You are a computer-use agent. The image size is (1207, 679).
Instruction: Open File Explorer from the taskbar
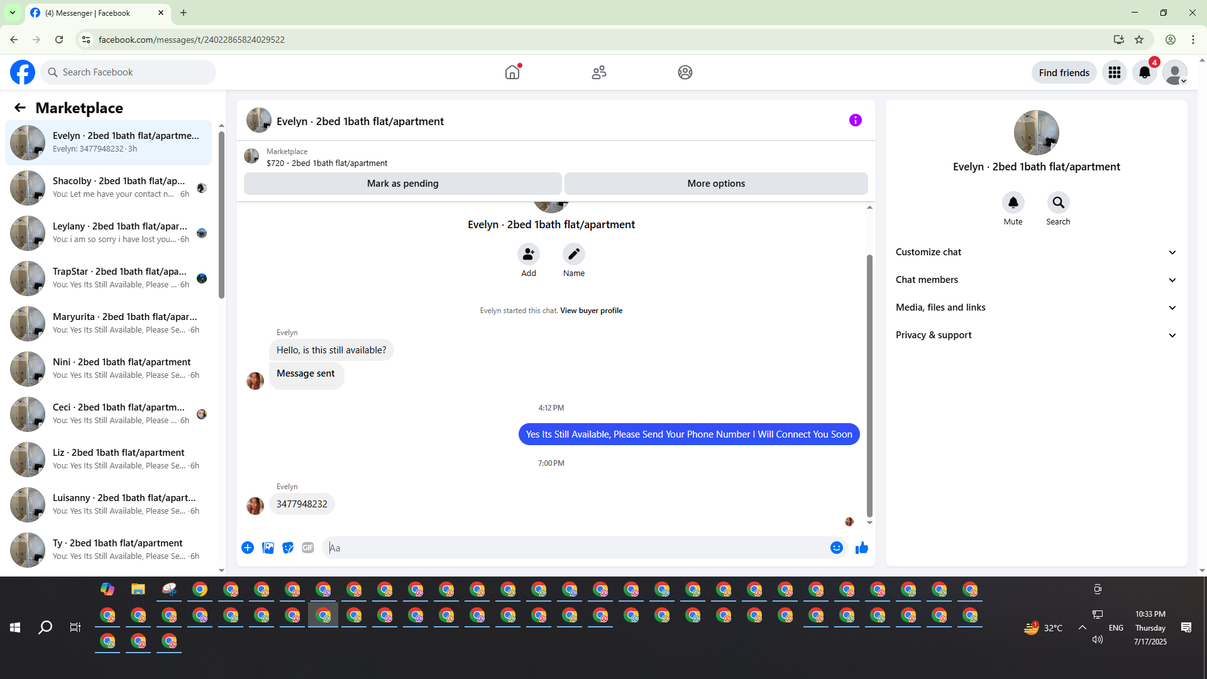[x=138, y=589]
